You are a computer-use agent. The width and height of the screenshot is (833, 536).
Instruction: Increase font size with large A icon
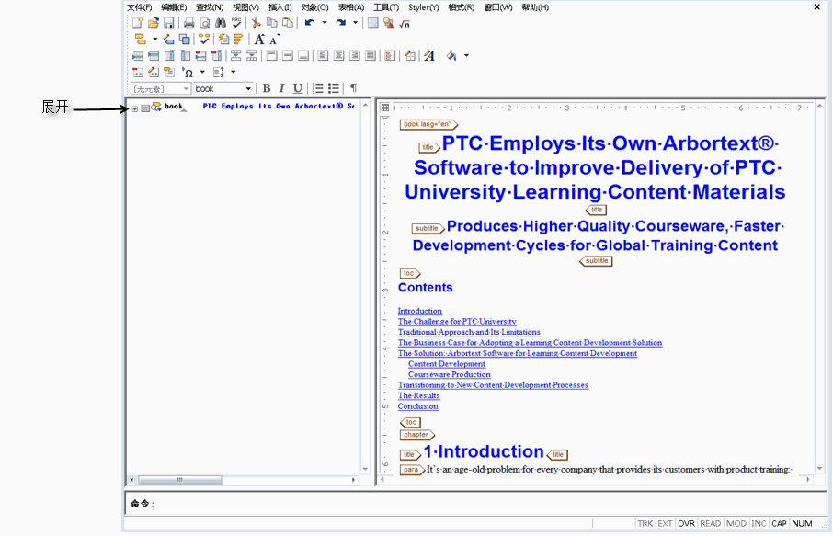(x=259, y=39)
